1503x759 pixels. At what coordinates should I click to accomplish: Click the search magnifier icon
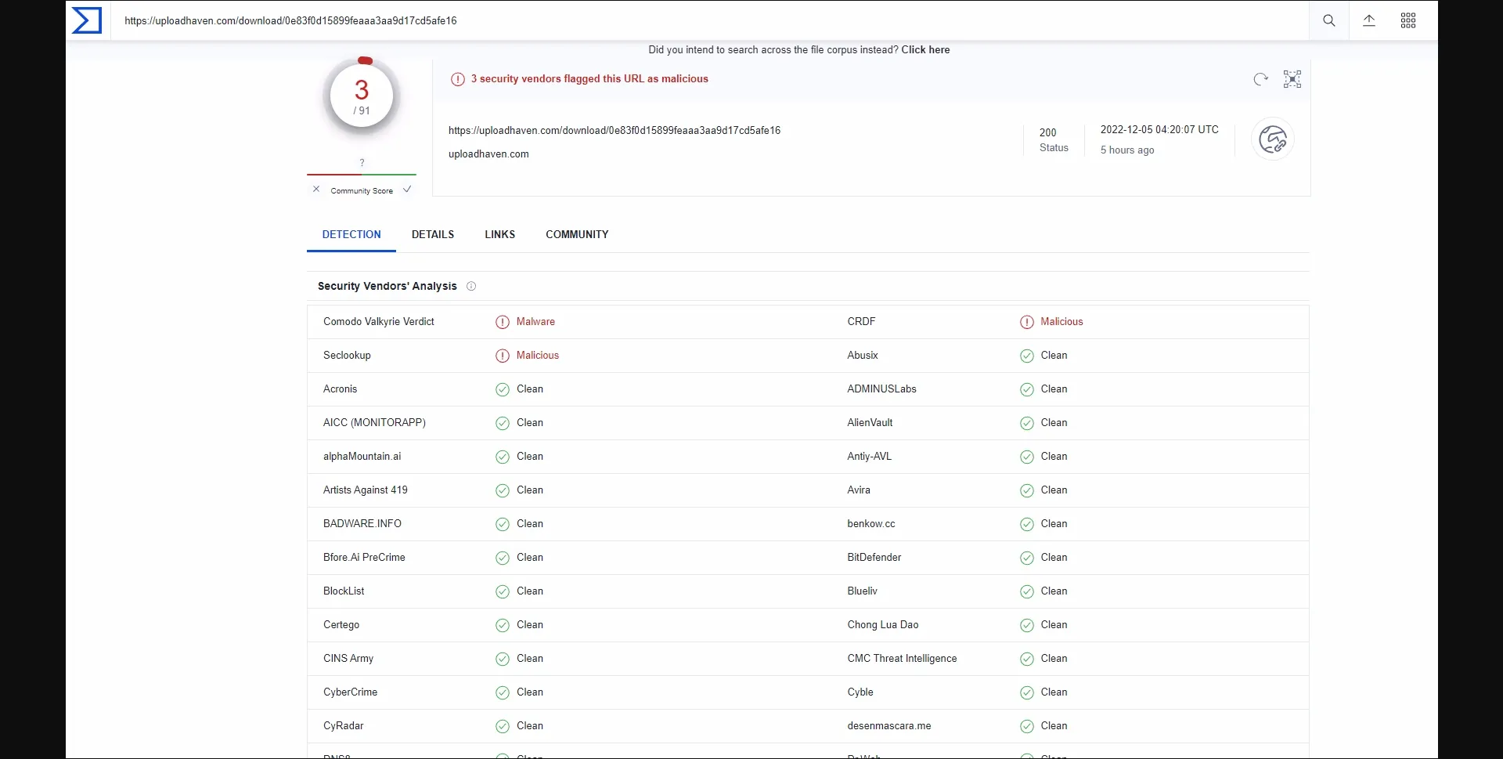1328,21
